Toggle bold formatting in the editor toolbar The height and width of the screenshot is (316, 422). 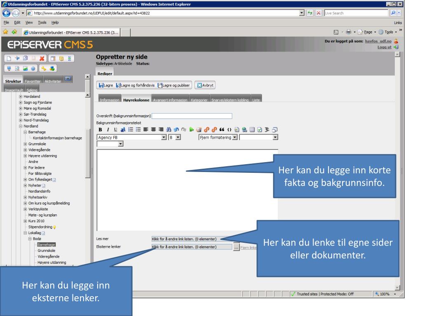(x=101, y=130)
